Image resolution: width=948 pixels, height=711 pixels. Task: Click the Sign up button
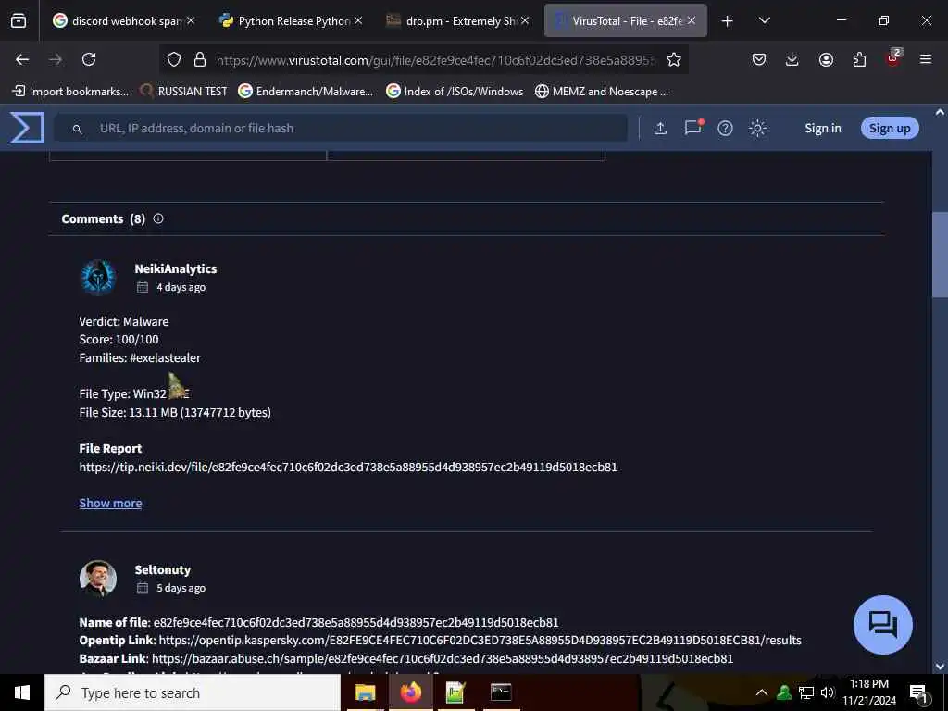tap(890, 128)
